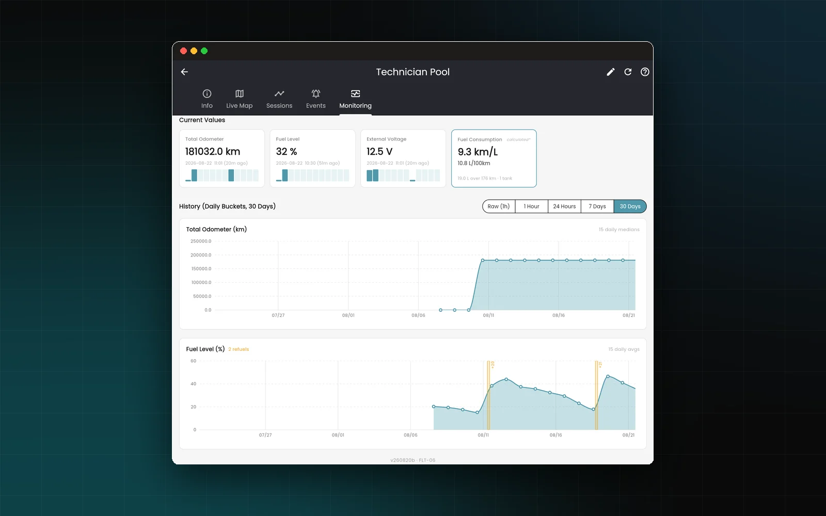Select the Fuel Consumption calculated card
The image size is (826, 516).
[494, 158]
